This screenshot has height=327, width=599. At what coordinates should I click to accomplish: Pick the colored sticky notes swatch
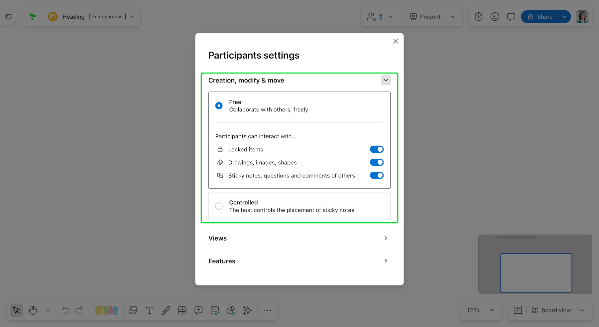click(x=106, y=310)
